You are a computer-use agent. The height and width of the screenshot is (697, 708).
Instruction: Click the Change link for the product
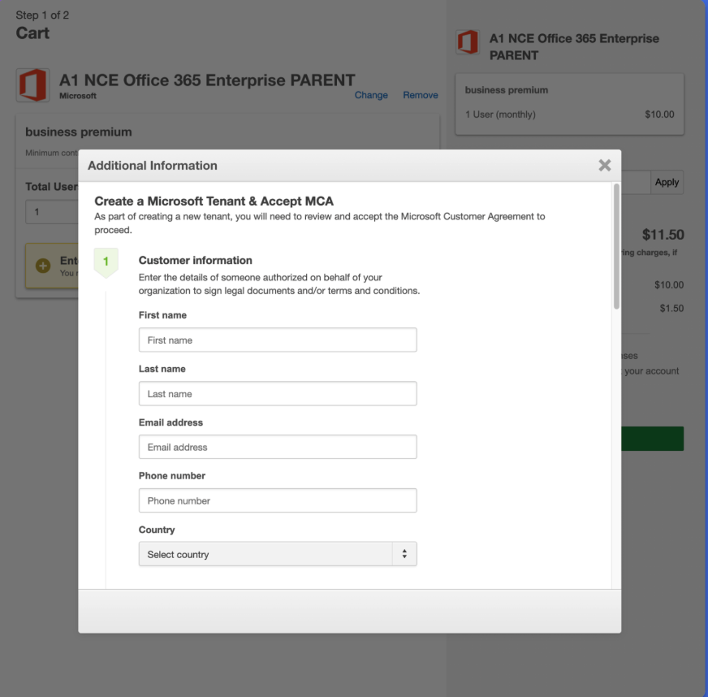[x=371, y=95]
